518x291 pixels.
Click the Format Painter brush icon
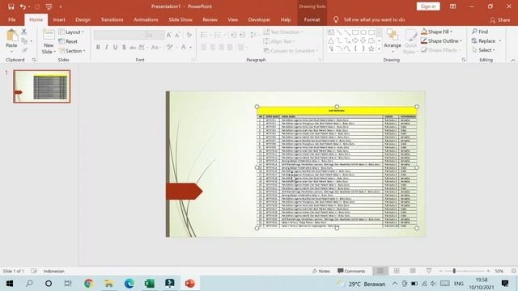pos(24,50)
